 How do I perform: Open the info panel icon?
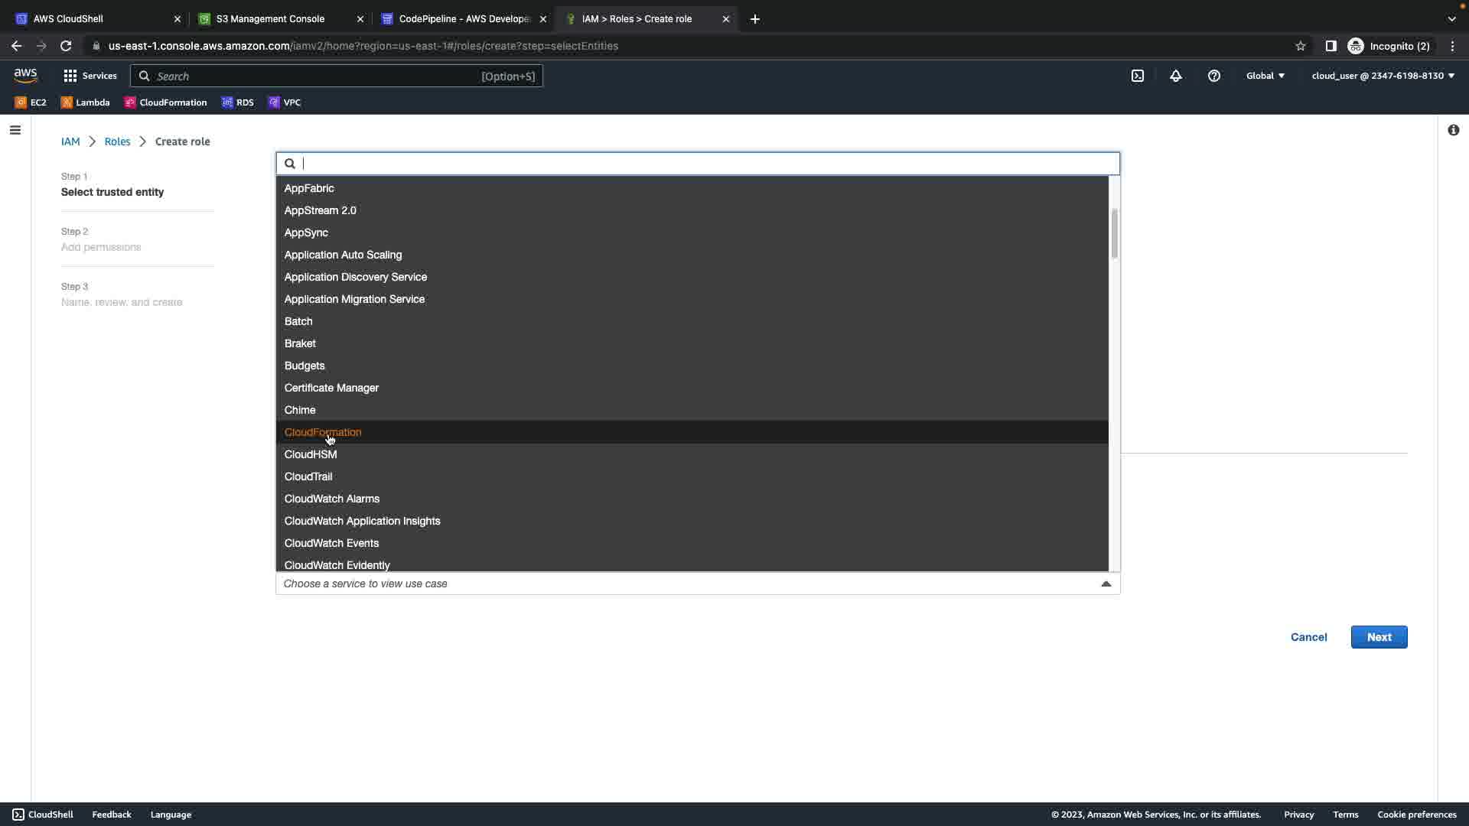[1453, 130]
